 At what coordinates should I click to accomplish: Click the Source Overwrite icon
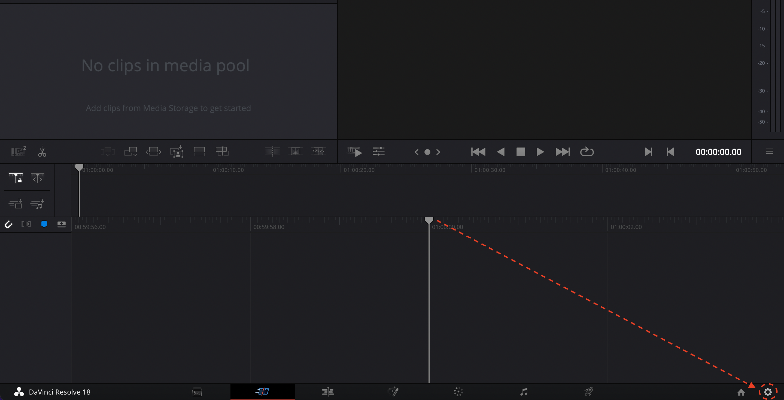pyautogui.click(x=222, y=151)
